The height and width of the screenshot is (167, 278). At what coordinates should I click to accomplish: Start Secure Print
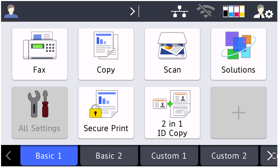coord(106,113)
